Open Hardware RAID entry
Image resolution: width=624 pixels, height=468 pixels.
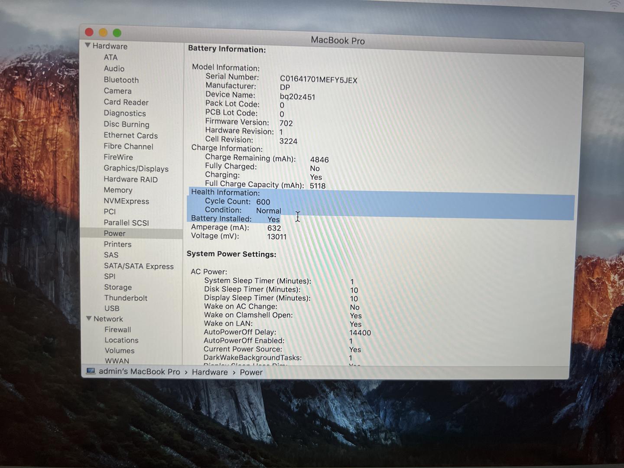tap(130, 179)
